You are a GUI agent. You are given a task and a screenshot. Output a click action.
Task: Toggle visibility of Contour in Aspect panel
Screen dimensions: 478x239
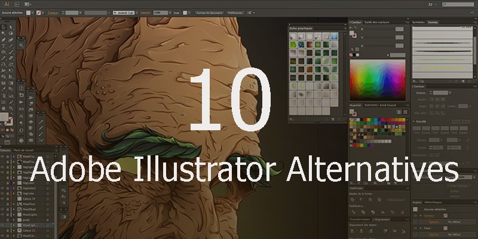click(415, 216)
